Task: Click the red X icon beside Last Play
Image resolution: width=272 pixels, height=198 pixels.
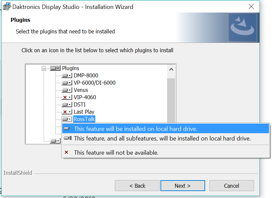Action: (x=67, y=112)
